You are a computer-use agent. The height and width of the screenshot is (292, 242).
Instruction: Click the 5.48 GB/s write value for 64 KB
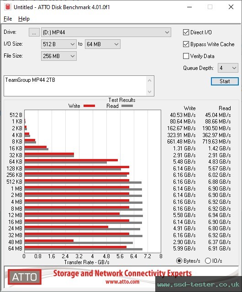coord(184,162)
